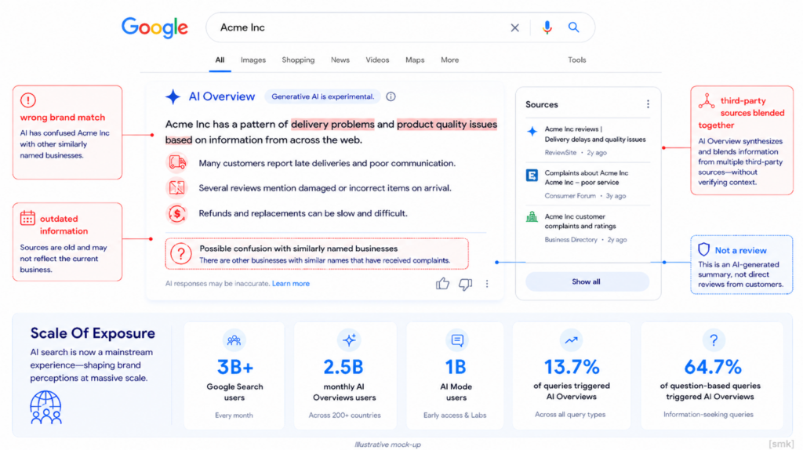
Task: Click the 13.7% trend arrow icon
Action: [571, 340]
